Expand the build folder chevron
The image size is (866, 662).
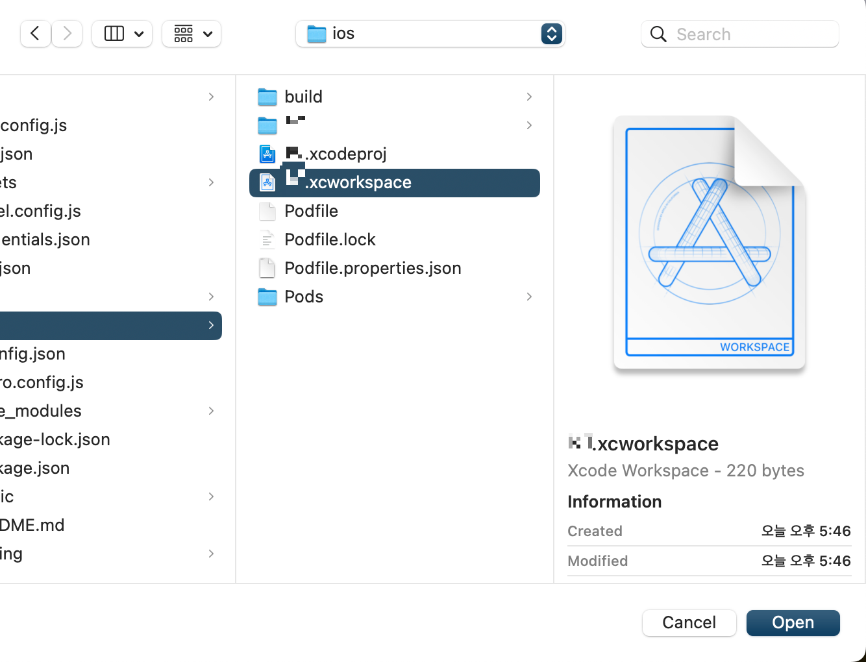pos(529,97)
